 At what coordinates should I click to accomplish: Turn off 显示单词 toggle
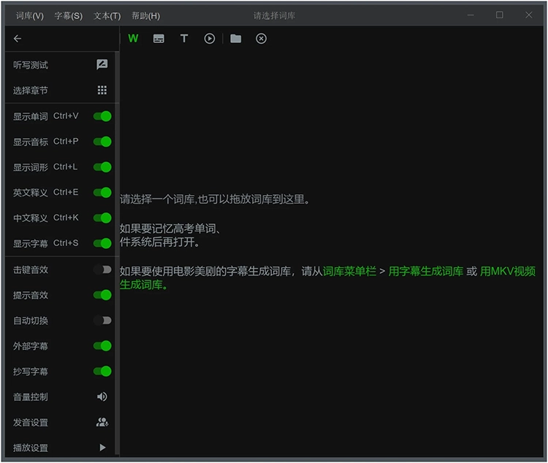(x=102, y=116)
